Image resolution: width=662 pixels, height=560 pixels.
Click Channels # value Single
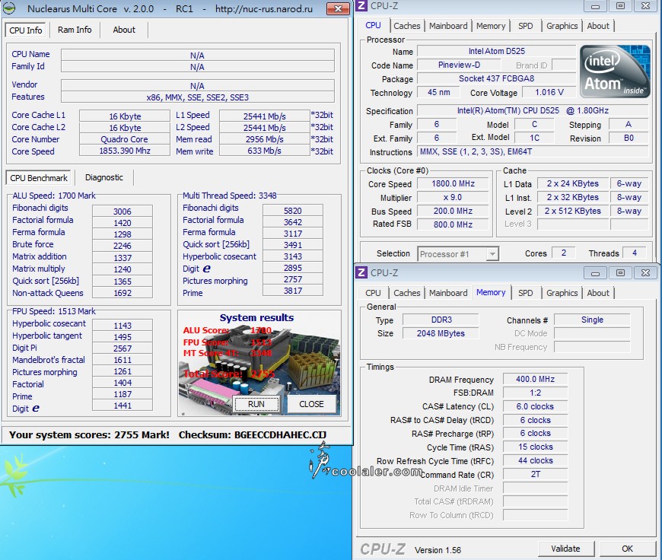592,320
